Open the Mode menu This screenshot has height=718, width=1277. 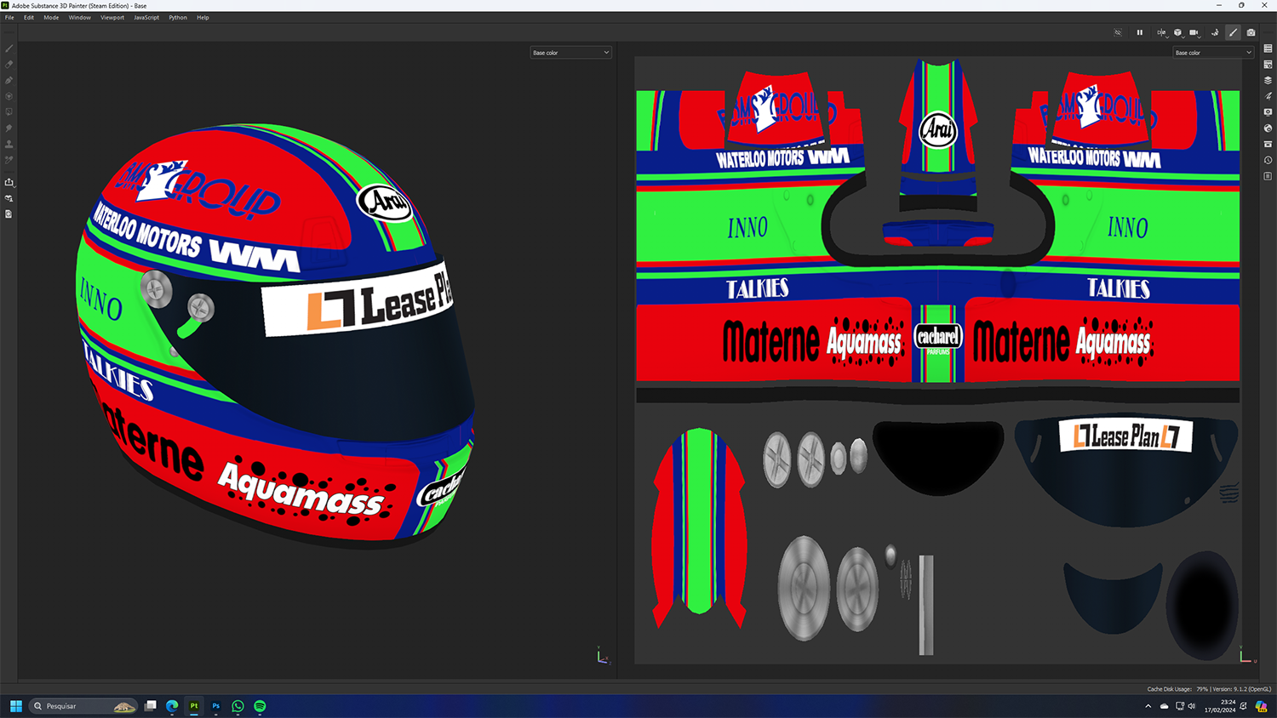(x=51, y=17)
